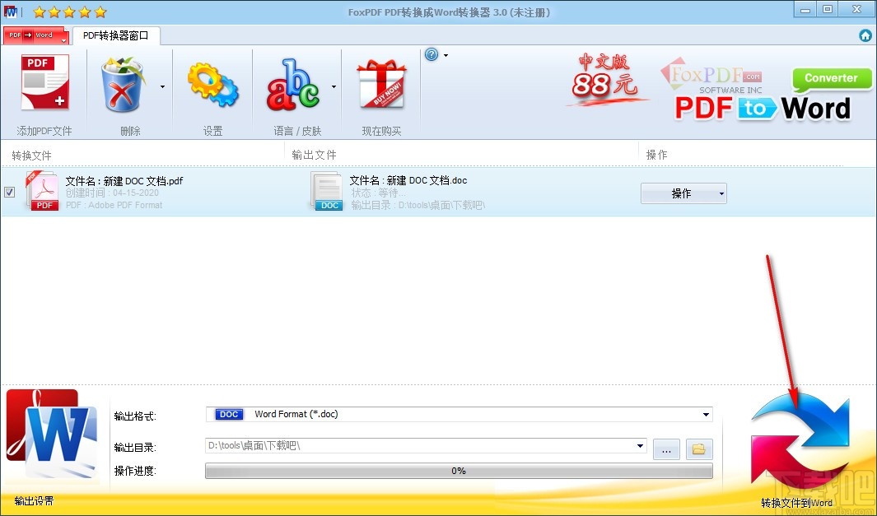Viewport: 877px width, 516px height.
Task: Expand the Delete button dropdown arrow
Action: pos(162,86)
